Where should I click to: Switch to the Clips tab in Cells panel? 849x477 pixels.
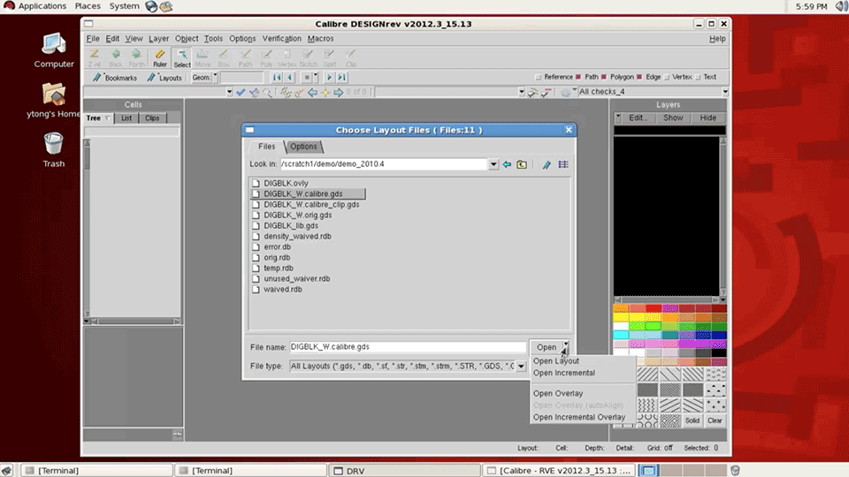[152, 117]
